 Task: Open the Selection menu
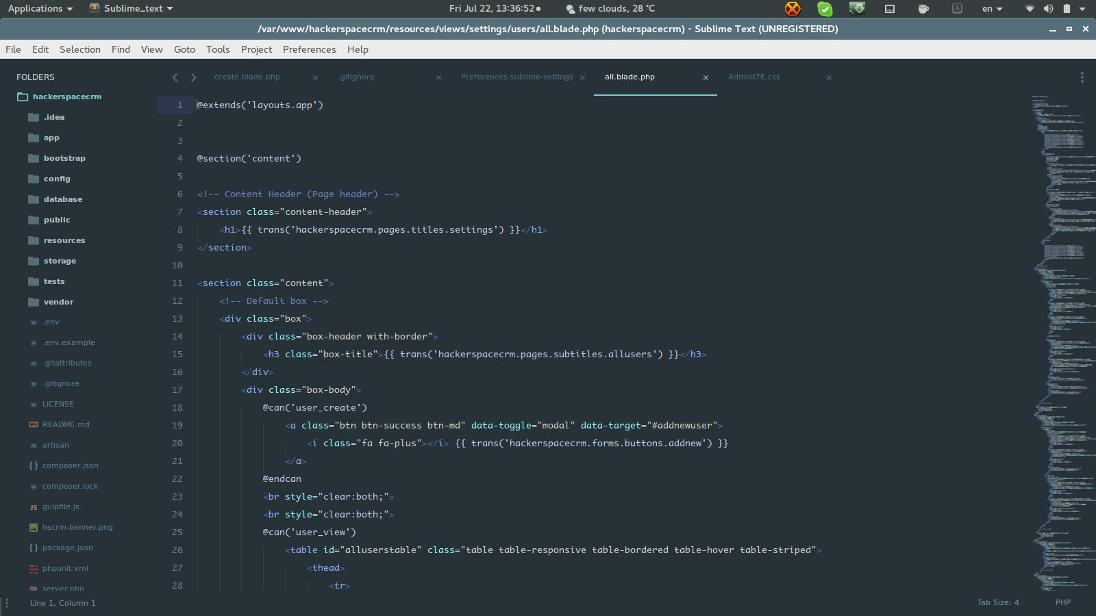79,49
